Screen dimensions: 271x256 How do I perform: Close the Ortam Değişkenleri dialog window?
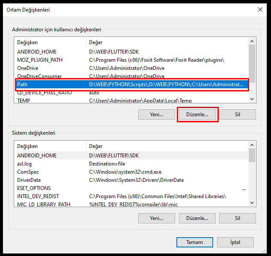click(260, 9)
